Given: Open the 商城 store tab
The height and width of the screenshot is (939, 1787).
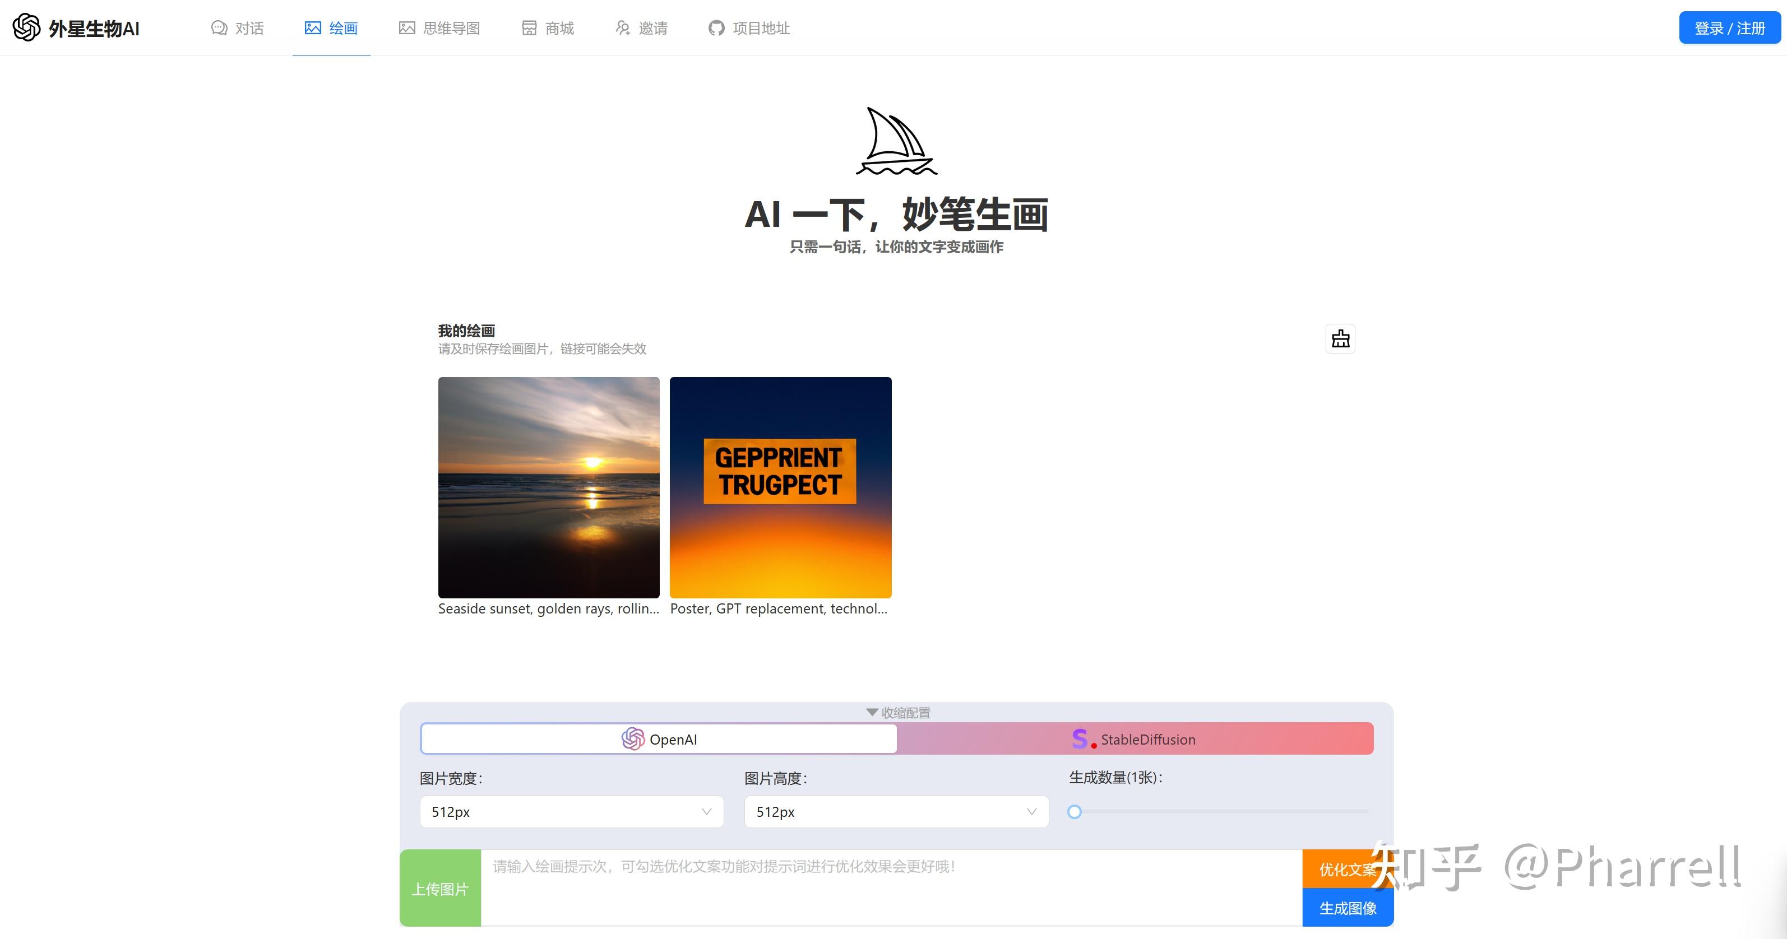Looking at the screenshot, I should [547, 28].
